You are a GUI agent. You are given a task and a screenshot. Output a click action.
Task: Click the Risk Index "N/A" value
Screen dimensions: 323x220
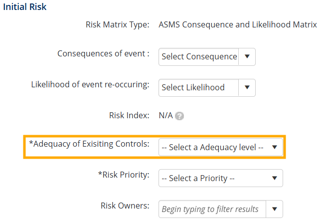pos(165,116)
